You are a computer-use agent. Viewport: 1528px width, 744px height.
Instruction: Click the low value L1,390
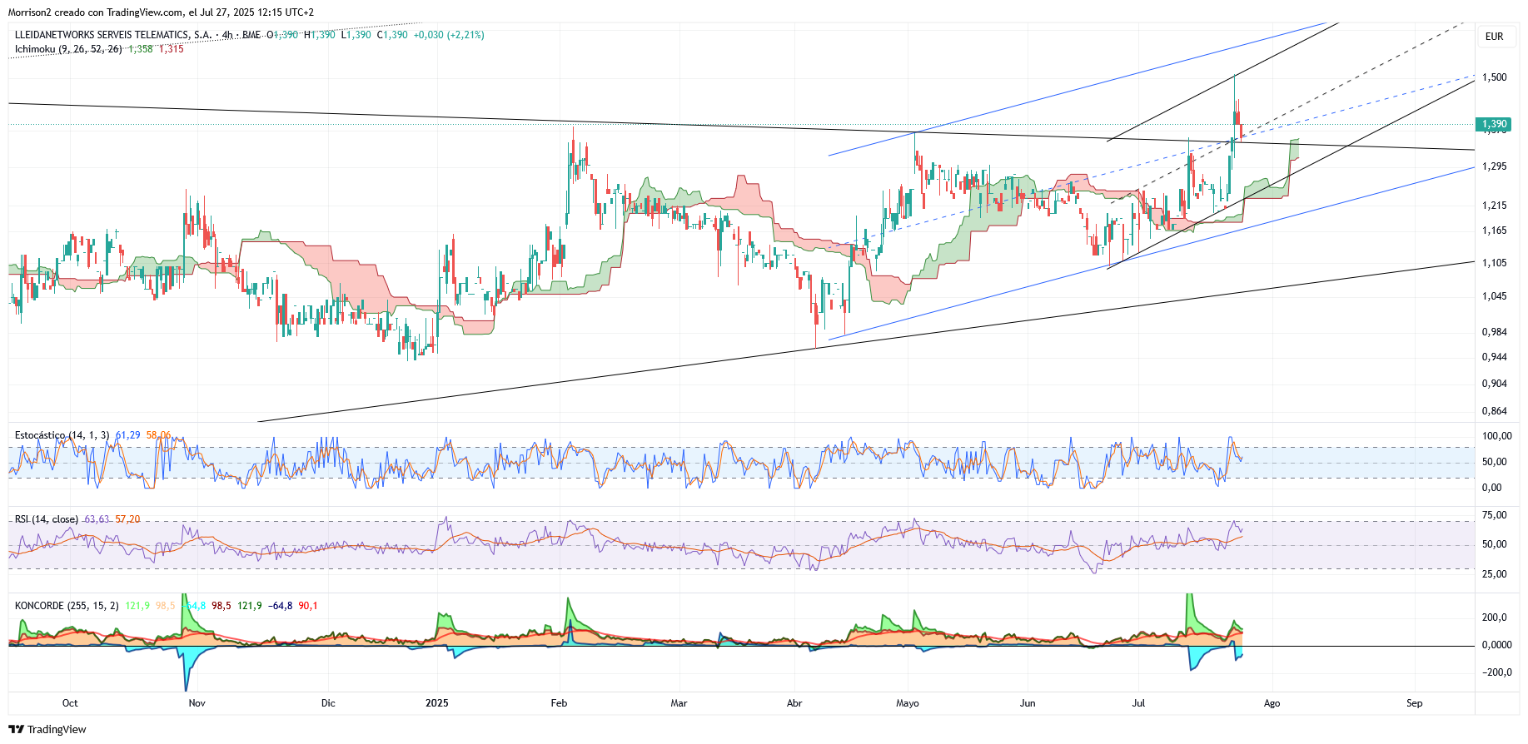[x=356, y=35]
